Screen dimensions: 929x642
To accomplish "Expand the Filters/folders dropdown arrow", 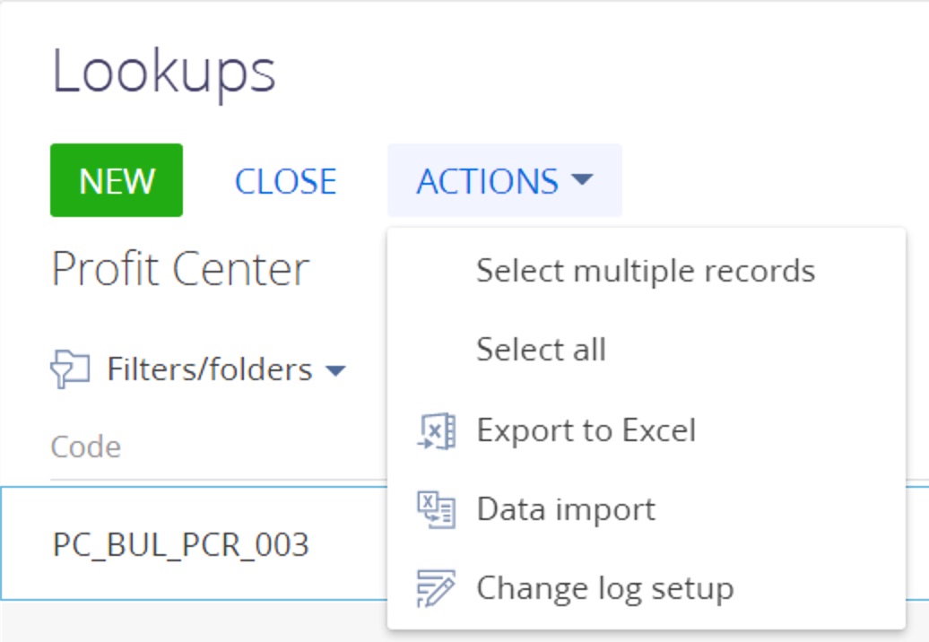I will point(335,370).
